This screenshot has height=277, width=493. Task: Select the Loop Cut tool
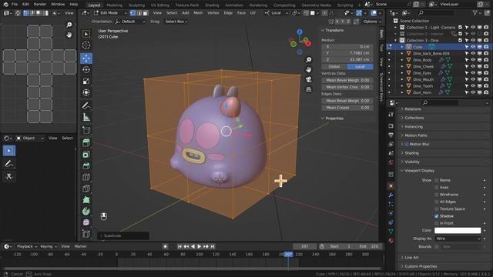[x=86, y=177]
